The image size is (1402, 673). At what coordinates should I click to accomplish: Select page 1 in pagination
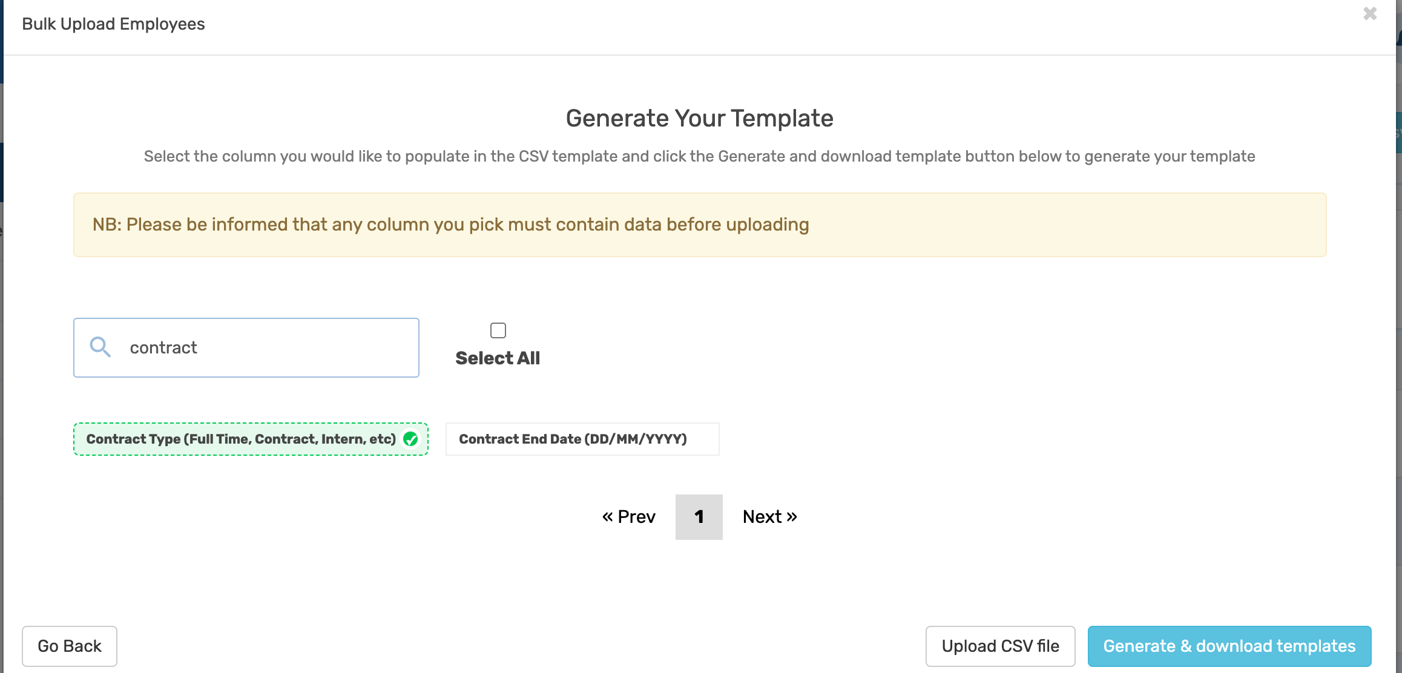pyautogui.click(x=699, y=517)
